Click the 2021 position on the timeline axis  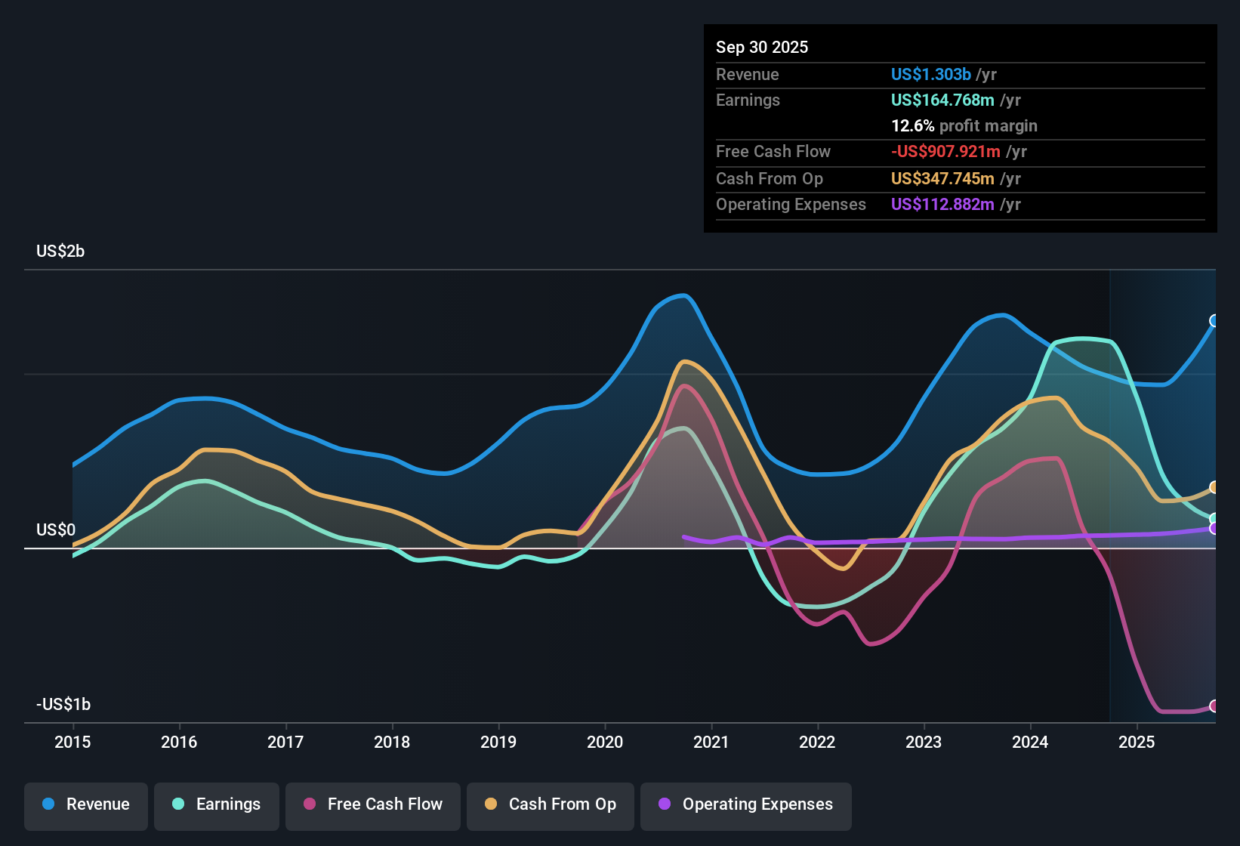click(x=711, y=743)
